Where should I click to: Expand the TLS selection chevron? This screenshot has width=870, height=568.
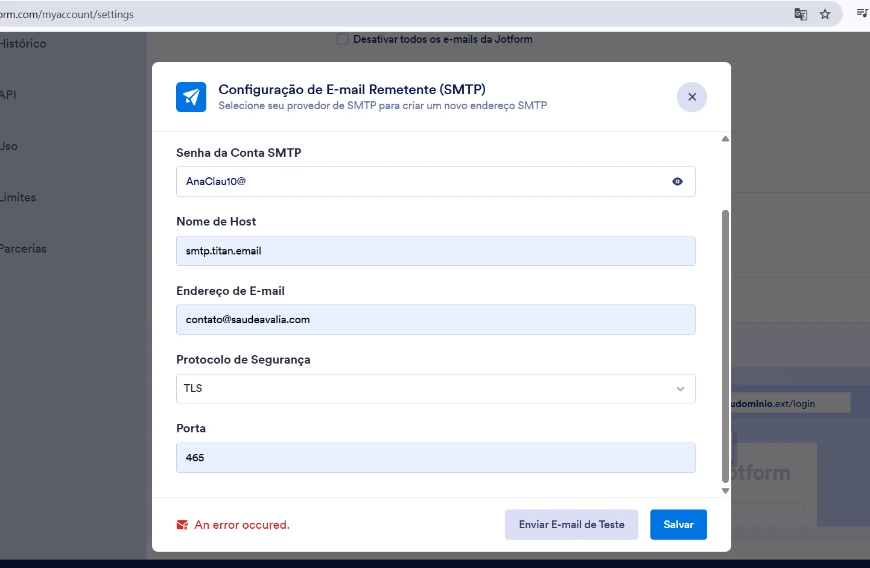[x=681, y=389]
